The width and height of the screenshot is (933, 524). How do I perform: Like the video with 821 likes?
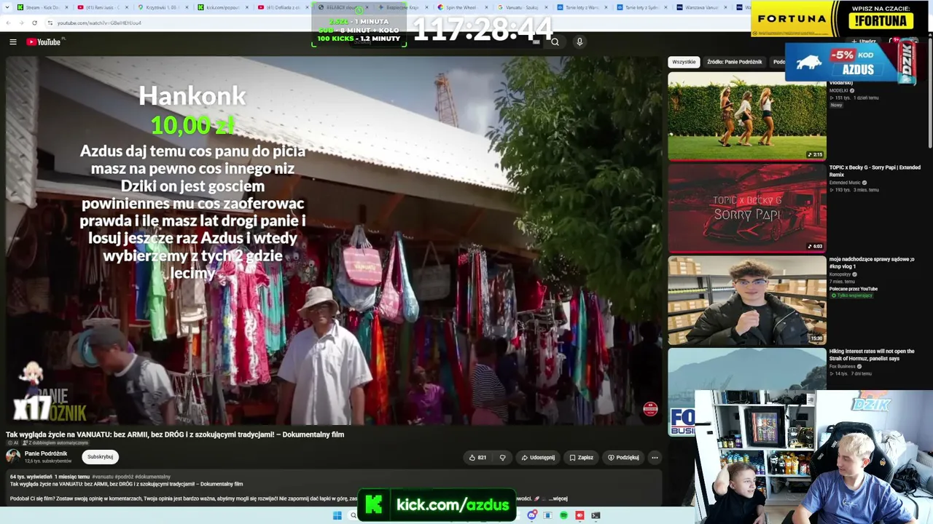click(477, 458)
